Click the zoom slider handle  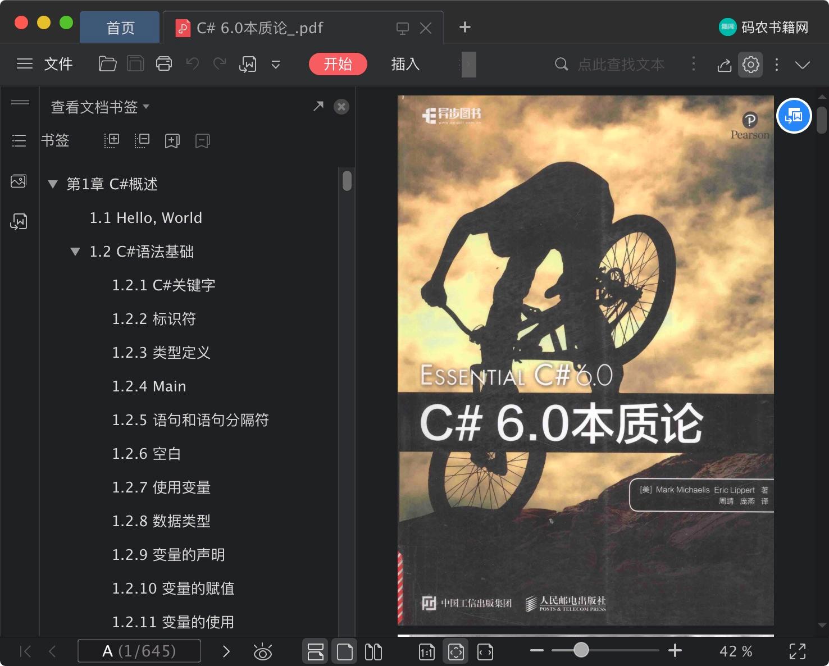[x=581, y=650]
